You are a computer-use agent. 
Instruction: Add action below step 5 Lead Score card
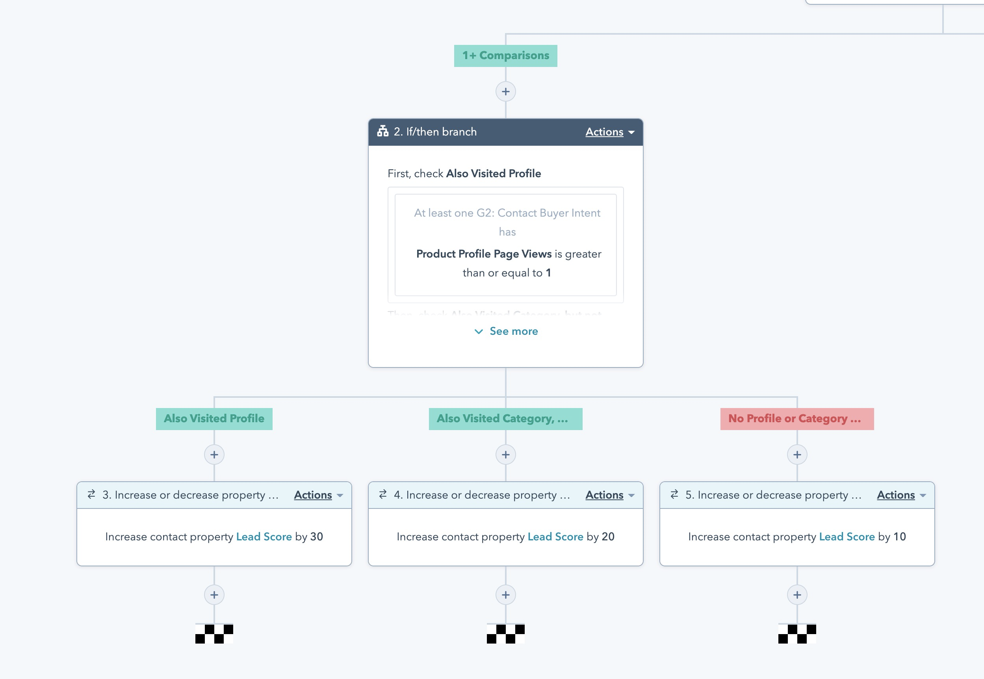(797, 594)
